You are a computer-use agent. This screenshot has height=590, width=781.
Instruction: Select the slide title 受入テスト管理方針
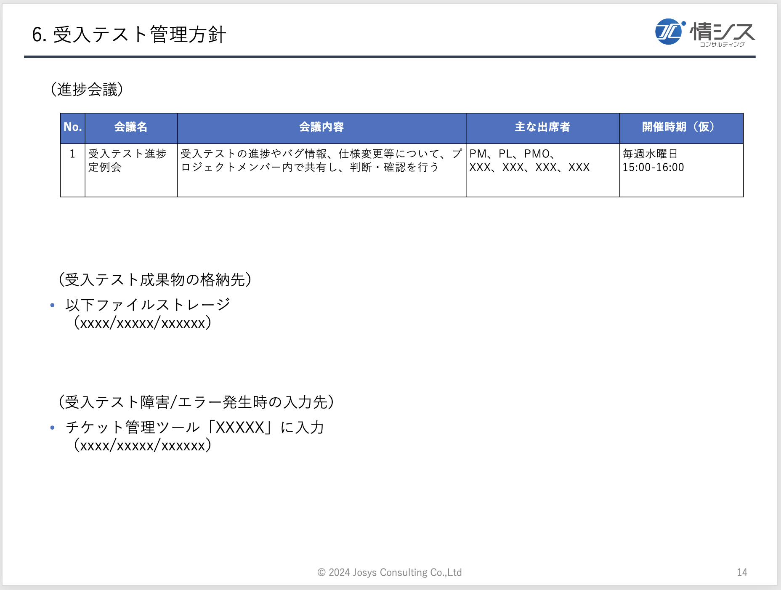(129, 35)
